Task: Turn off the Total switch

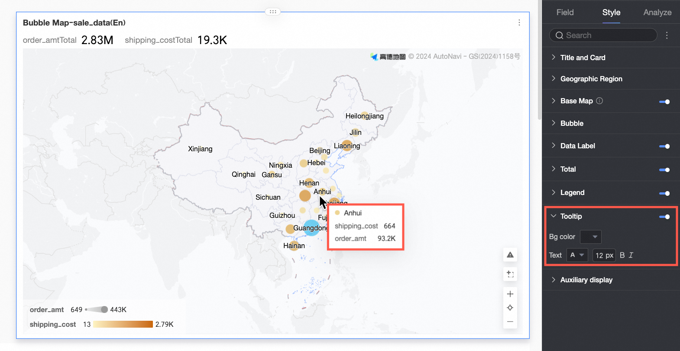Action: 664,170
